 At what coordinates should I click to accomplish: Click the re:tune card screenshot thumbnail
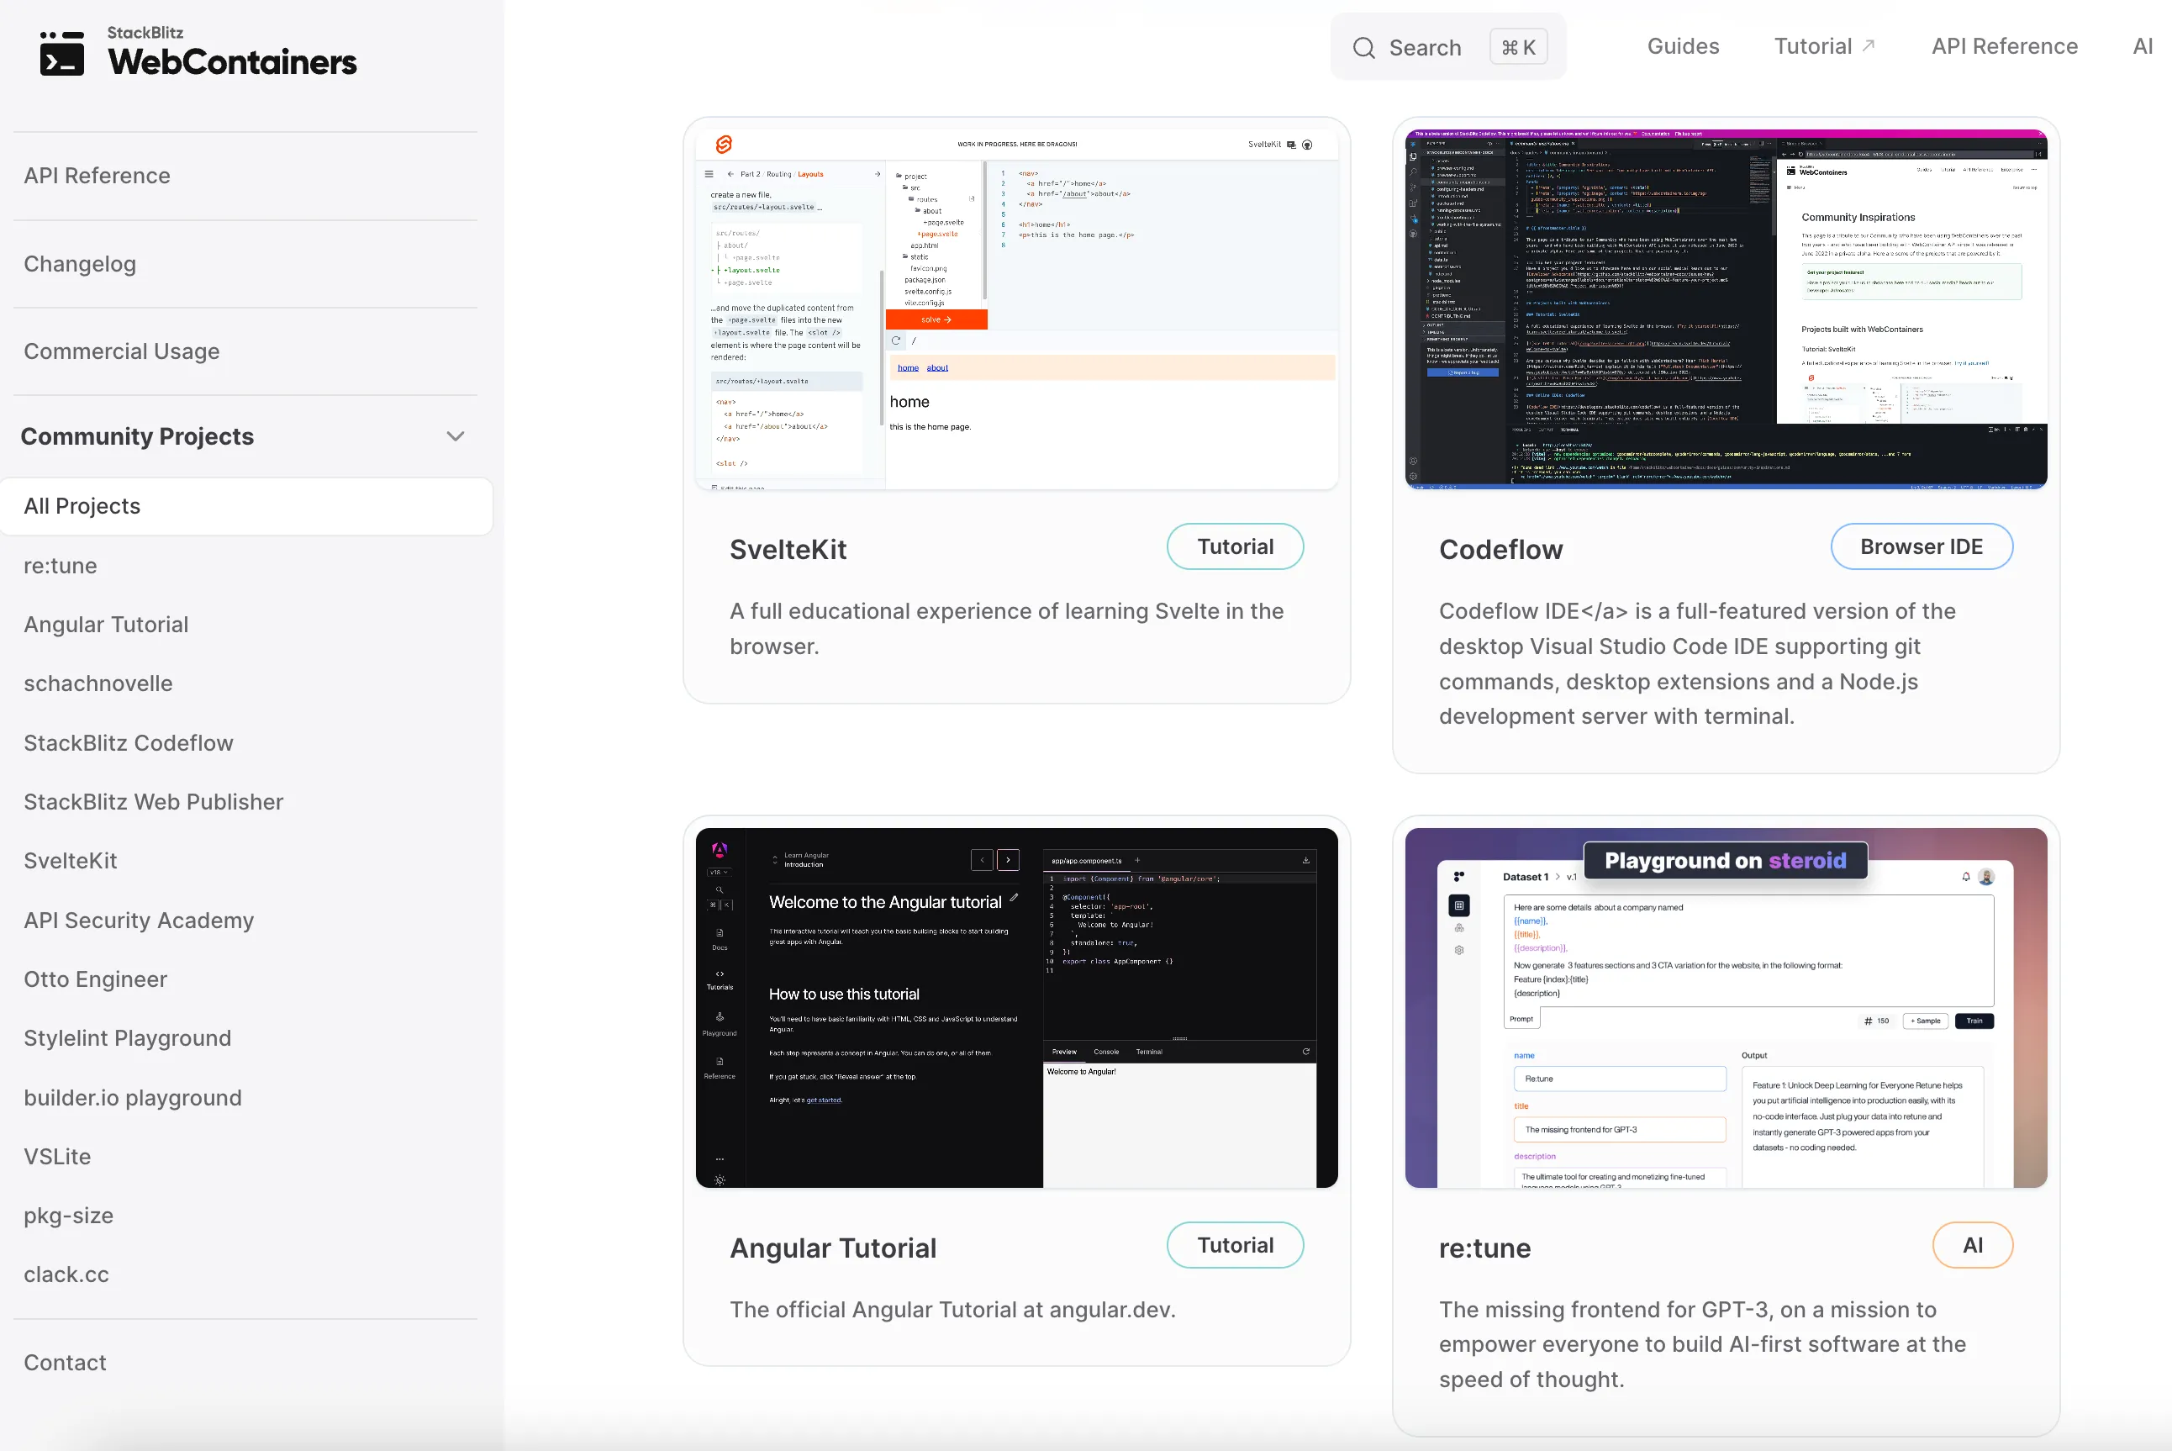click(x=1727, y=1008)
